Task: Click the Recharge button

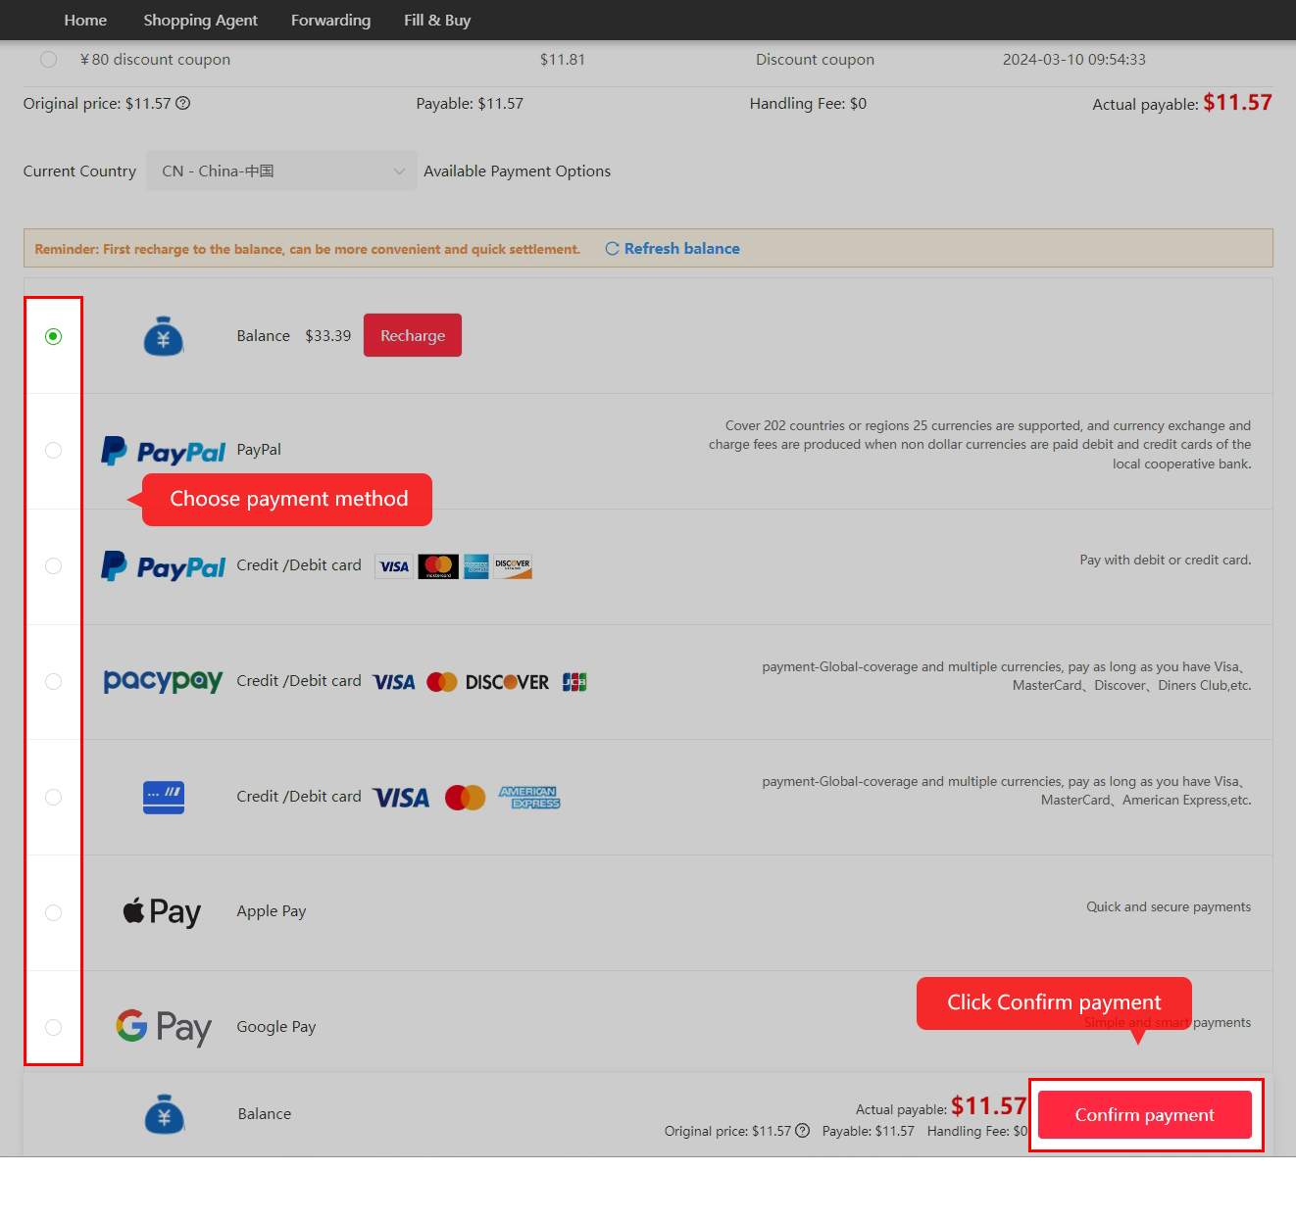Action: point(413,335)
